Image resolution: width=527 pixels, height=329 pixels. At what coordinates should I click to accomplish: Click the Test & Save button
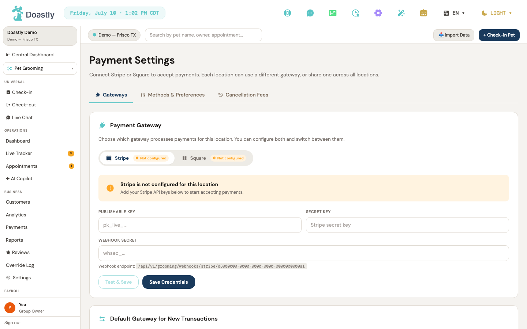pos(119,282)
